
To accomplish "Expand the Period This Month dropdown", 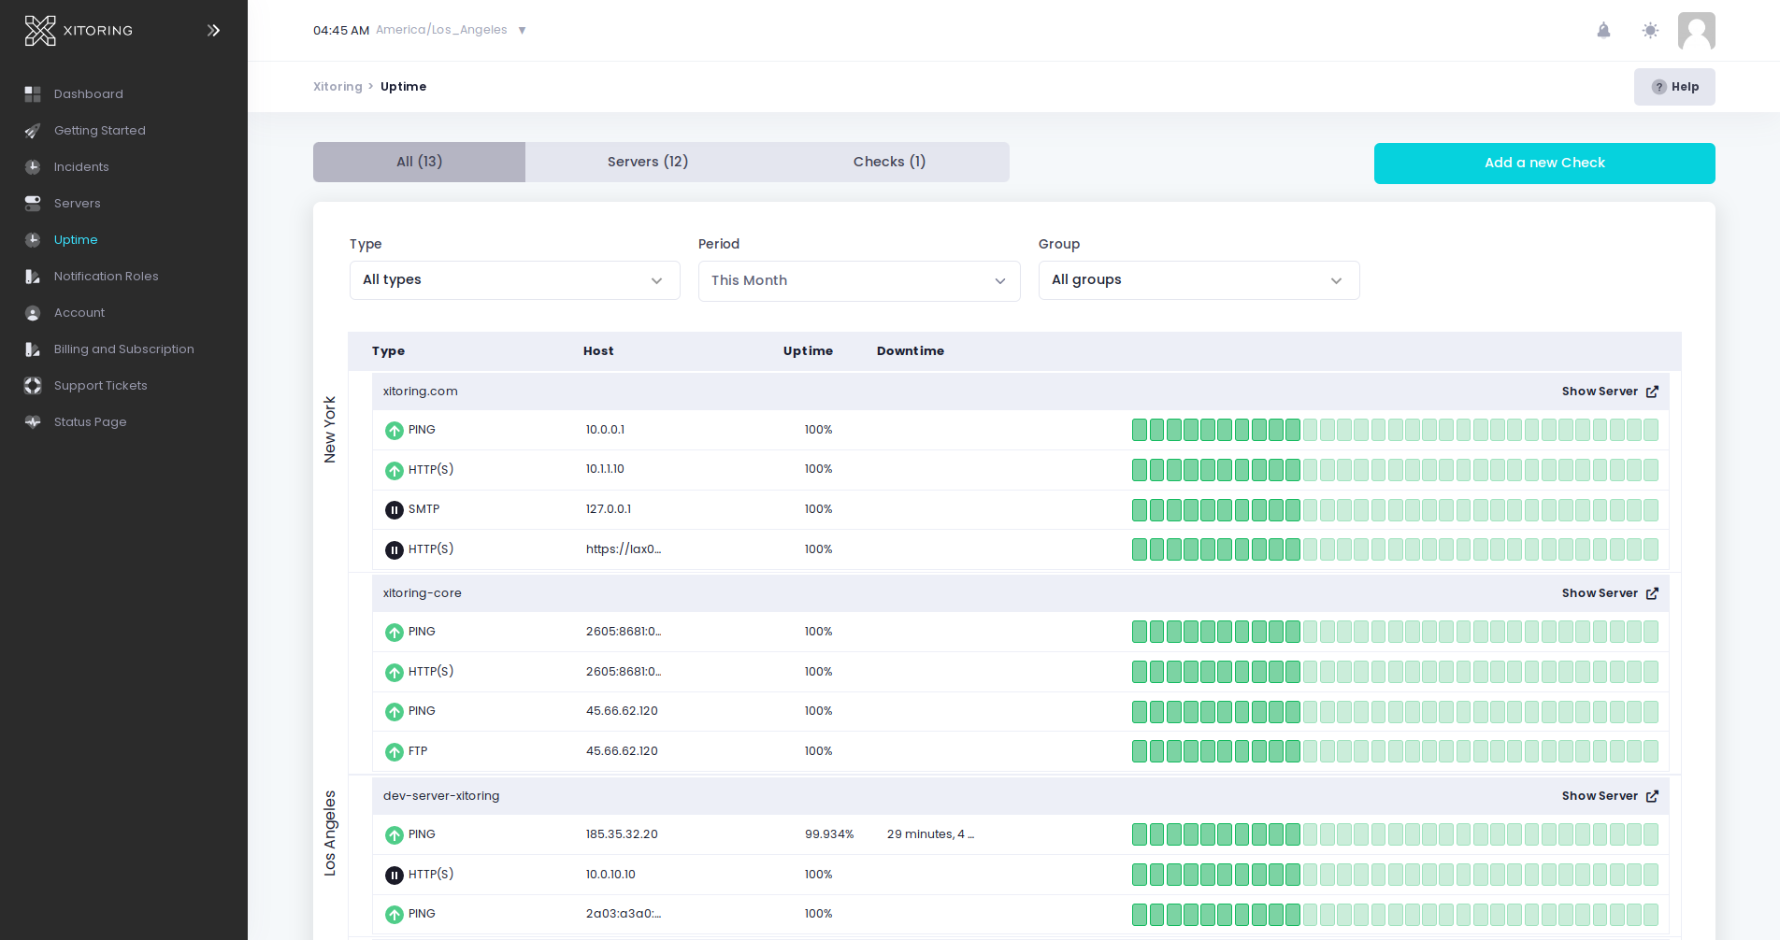I will point(859,281).
